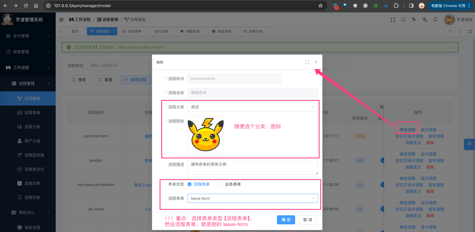Click into the 流程描述 text area
The width and height of the screenshot is (475, 232).
(x=252, y=167)
